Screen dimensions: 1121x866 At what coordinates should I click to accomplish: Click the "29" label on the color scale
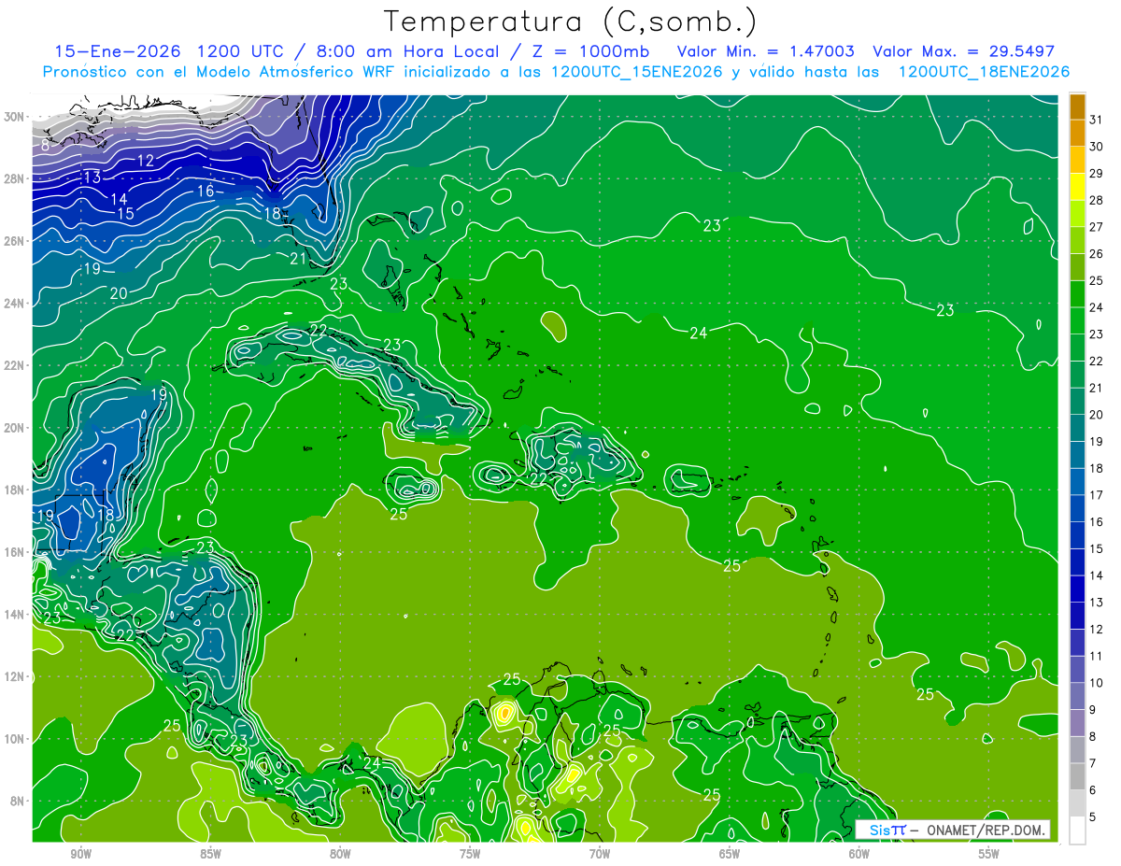coord(1096,173)
